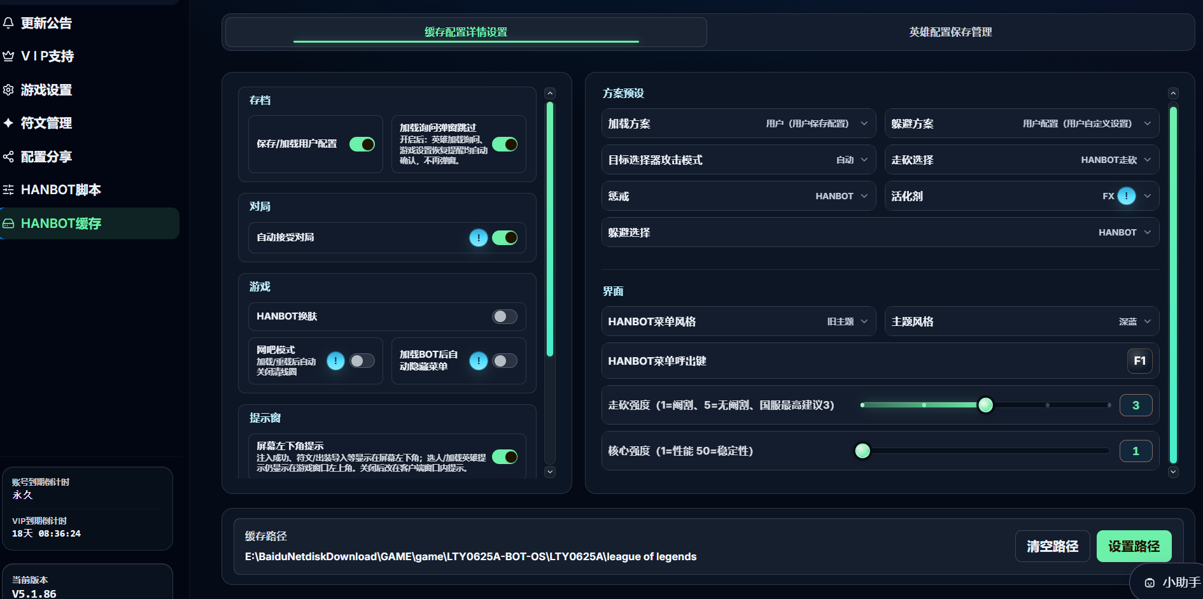The image size is (1203, 599).
Task: Click the crown icon beside VIP支持
Action: (x=8, y=56)
